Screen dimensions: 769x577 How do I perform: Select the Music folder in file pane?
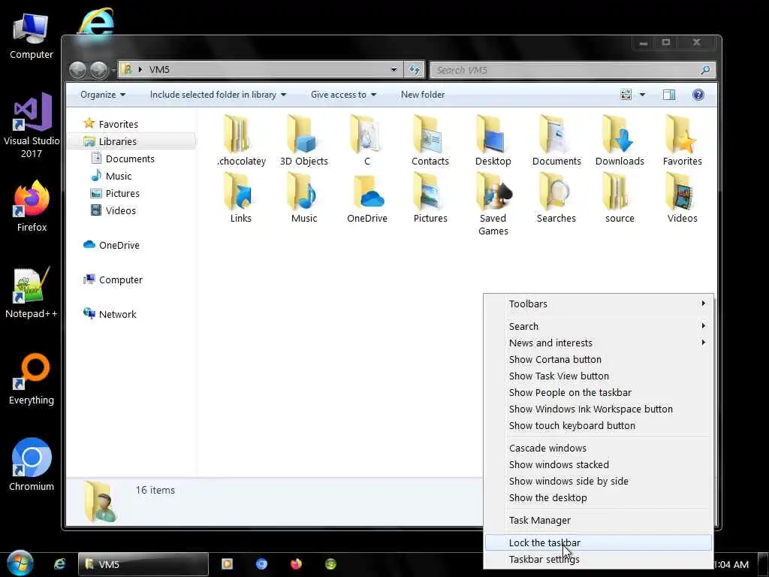[x=303, y=198]
